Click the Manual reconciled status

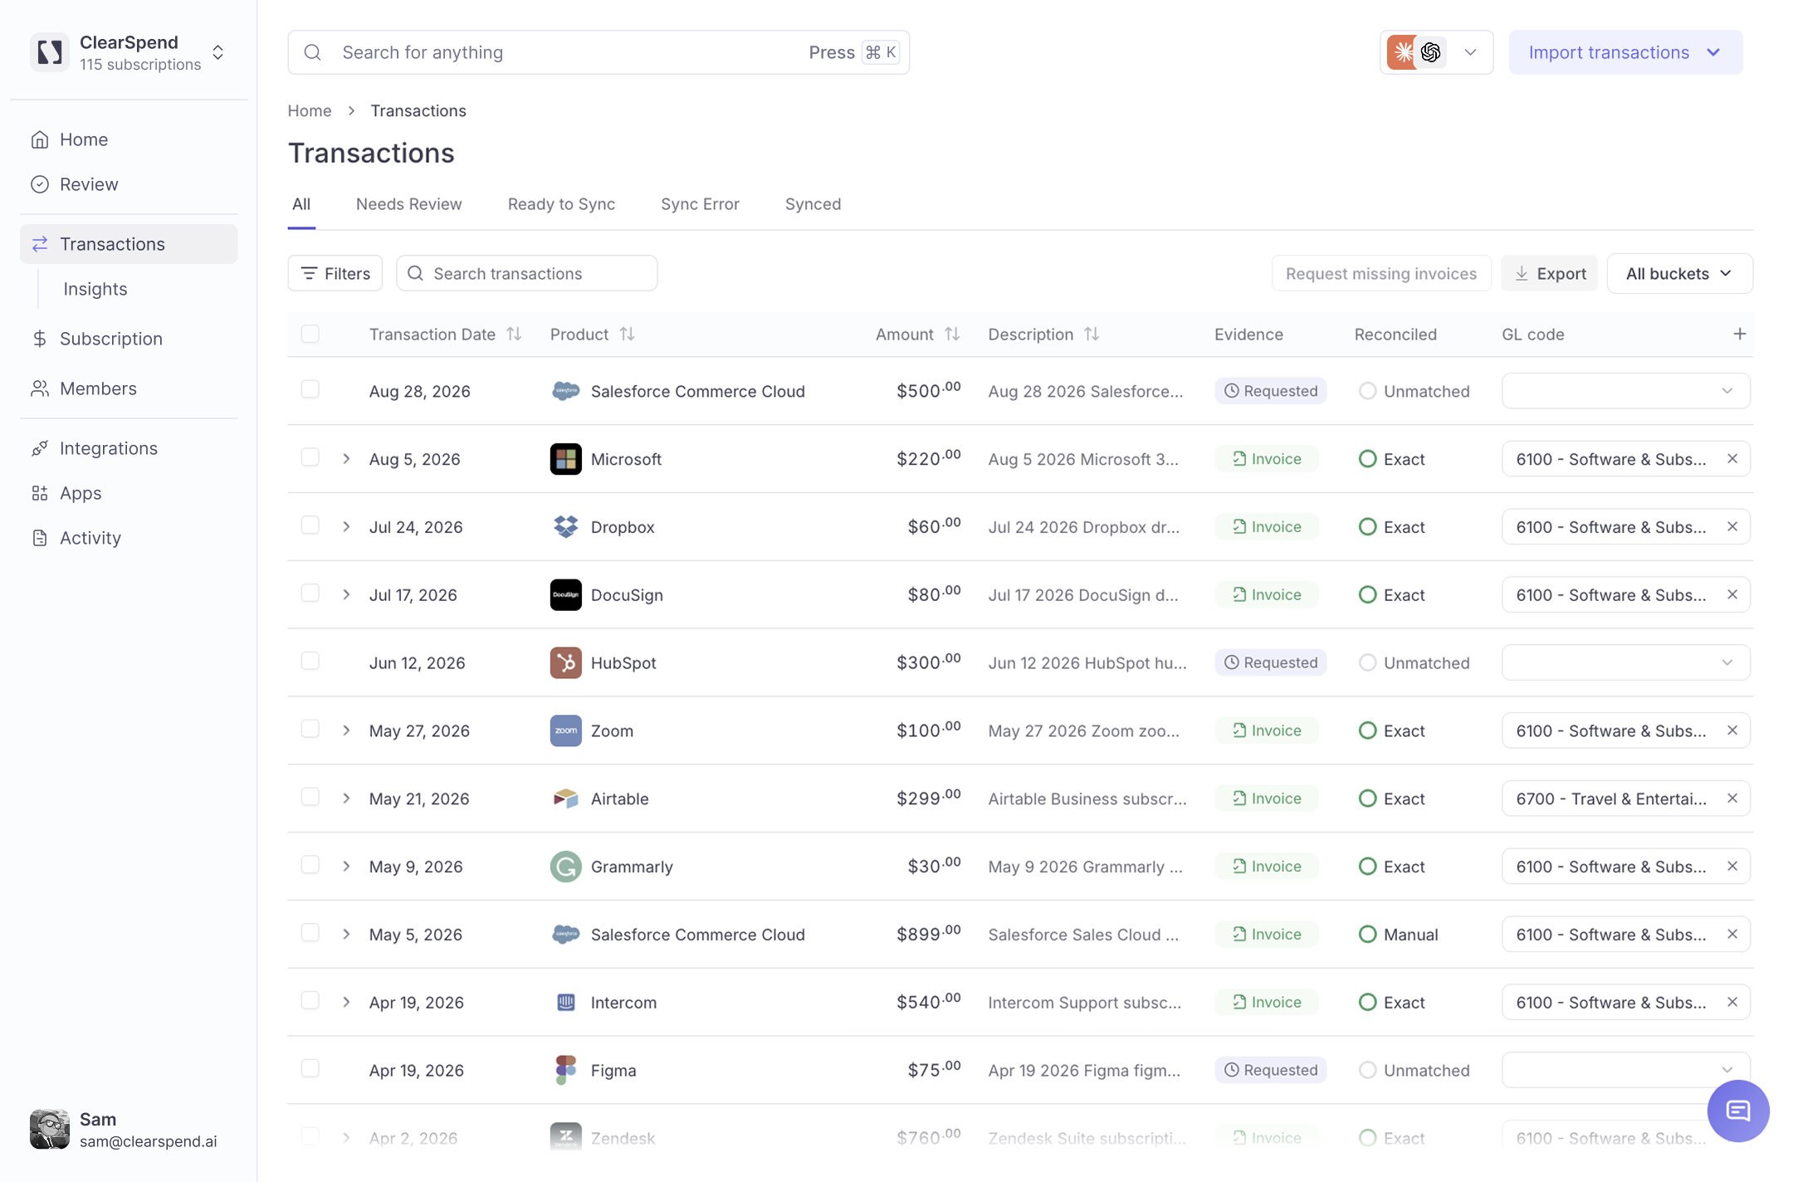1399,935
